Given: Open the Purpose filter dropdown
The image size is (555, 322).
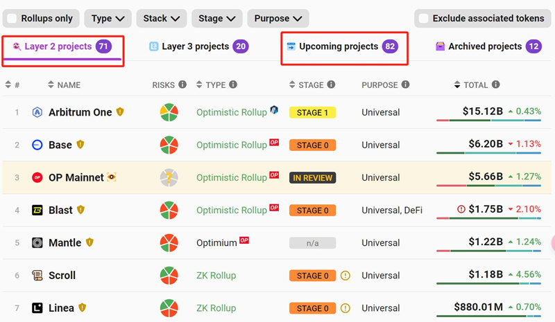Looking at the screenshot, I should click(x=277, y=19).
